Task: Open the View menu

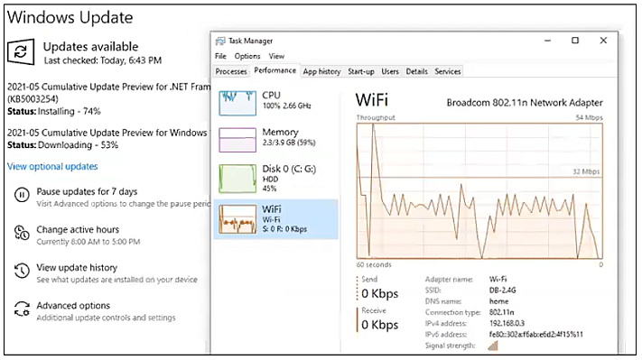Action: pos(276,56)
